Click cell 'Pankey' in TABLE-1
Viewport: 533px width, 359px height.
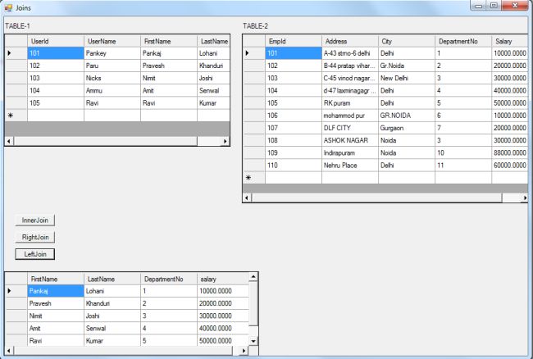pos(112,53)
